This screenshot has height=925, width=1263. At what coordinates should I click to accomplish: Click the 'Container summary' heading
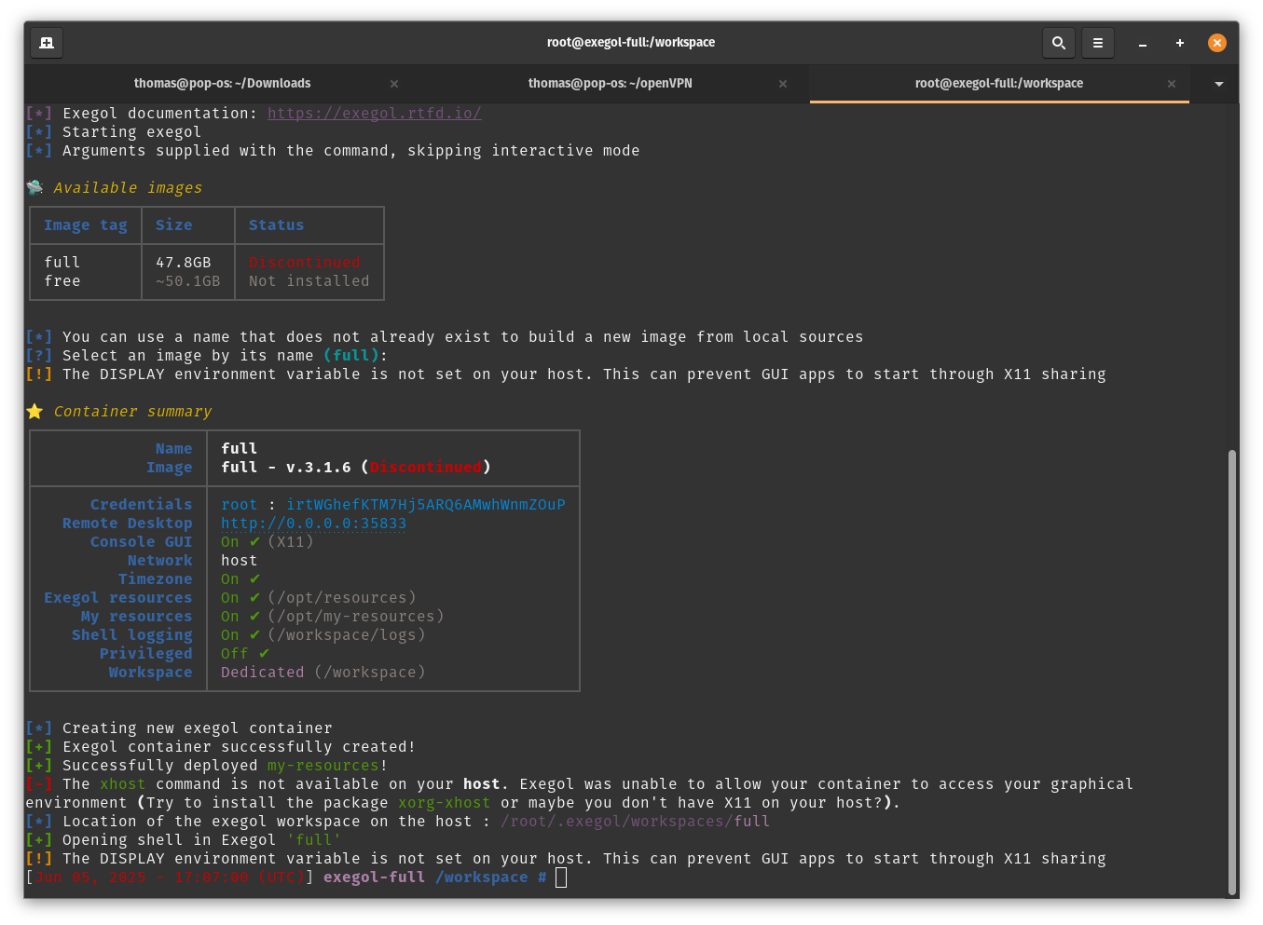[x=132, y=412]
